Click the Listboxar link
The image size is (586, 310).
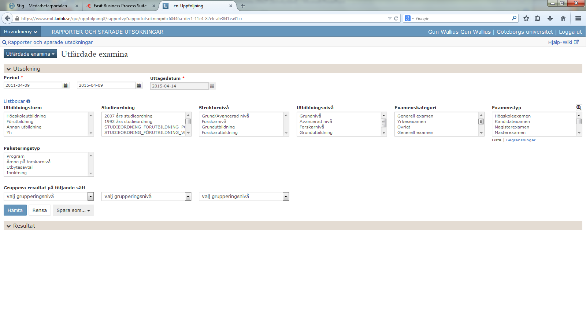point(14,101)
